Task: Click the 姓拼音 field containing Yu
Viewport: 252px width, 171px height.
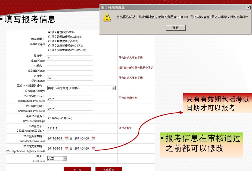Action: (70, 58)
